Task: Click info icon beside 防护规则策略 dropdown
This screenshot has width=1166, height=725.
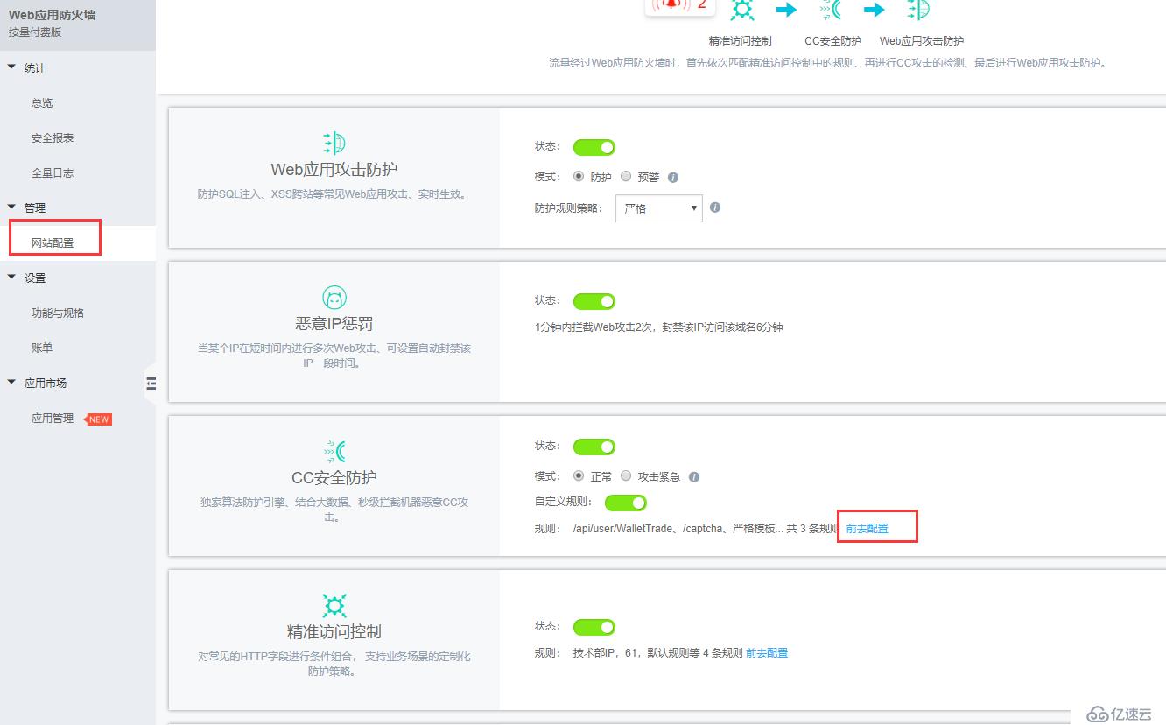Action: [715, 208]
